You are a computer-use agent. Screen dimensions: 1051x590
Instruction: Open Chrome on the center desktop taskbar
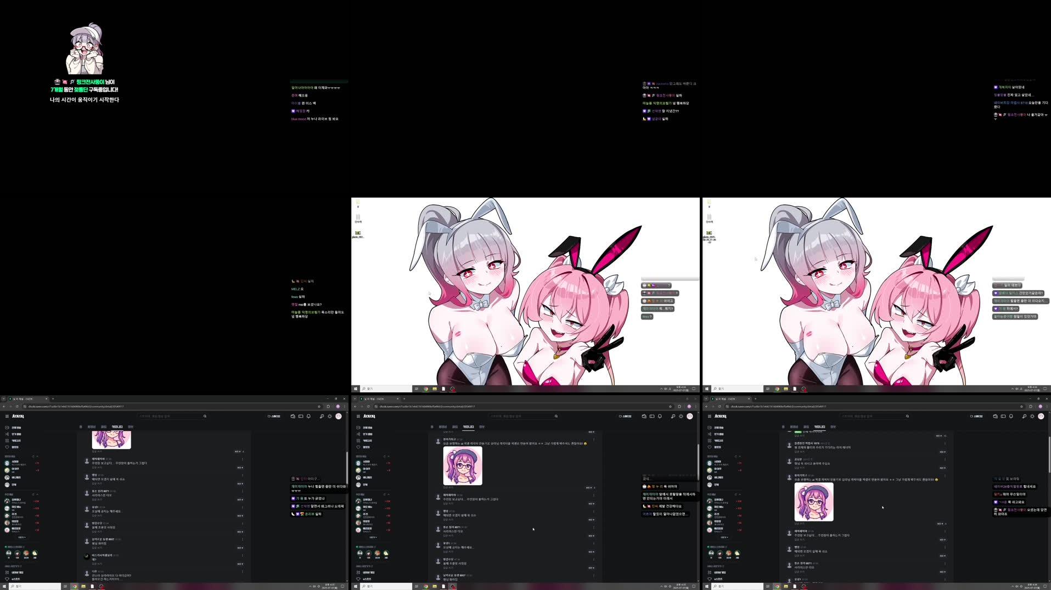pyautogui.click(x=425, y=389)
